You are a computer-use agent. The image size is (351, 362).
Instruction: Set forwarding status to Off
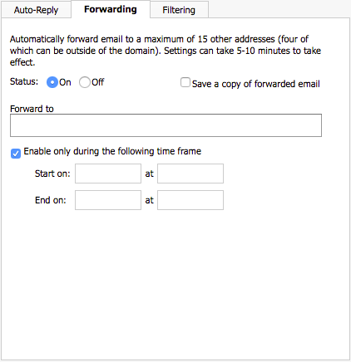(85, 82)
